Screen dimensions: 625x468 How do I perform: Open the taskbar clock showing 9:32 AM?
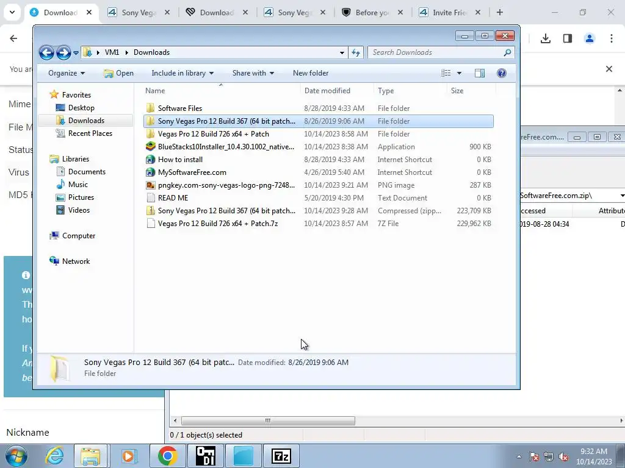pyautogui.click(x=594, y=456)
